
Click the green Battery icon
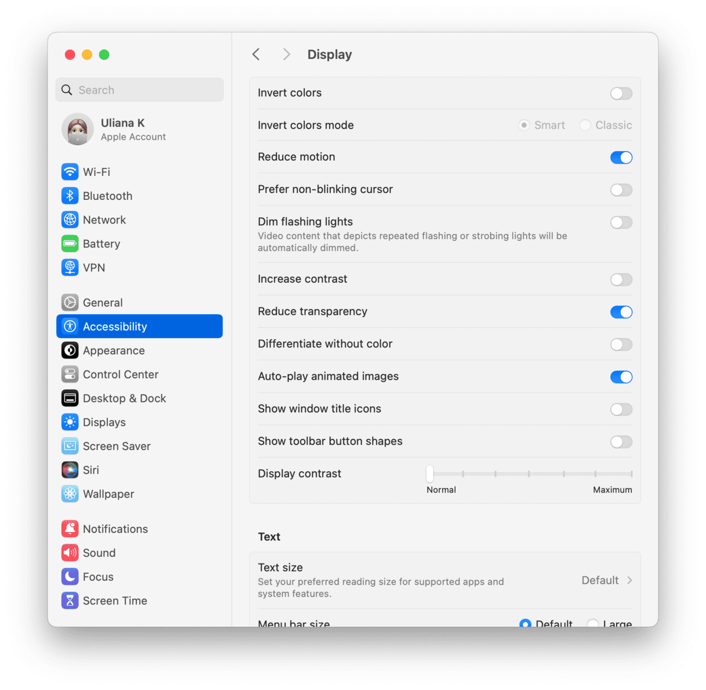point(70,243)
